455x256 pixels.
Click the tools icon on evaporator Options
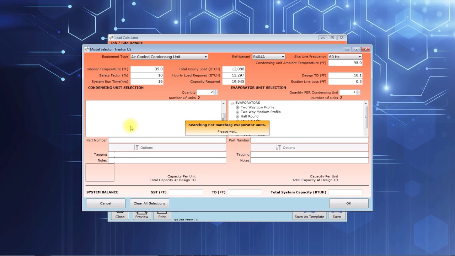(x=278, y=148)
